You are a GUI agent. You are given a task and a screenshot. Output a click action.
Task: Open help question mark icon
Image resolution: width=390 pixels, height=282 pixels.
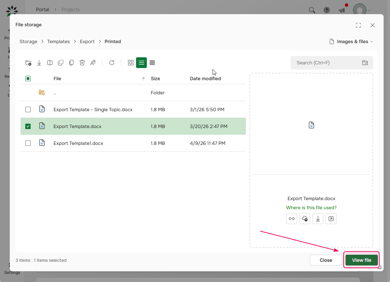coord(327,10)
